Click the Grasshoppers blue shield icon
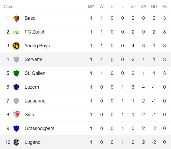This screenshot has width=171, height=149. (16, 128)
